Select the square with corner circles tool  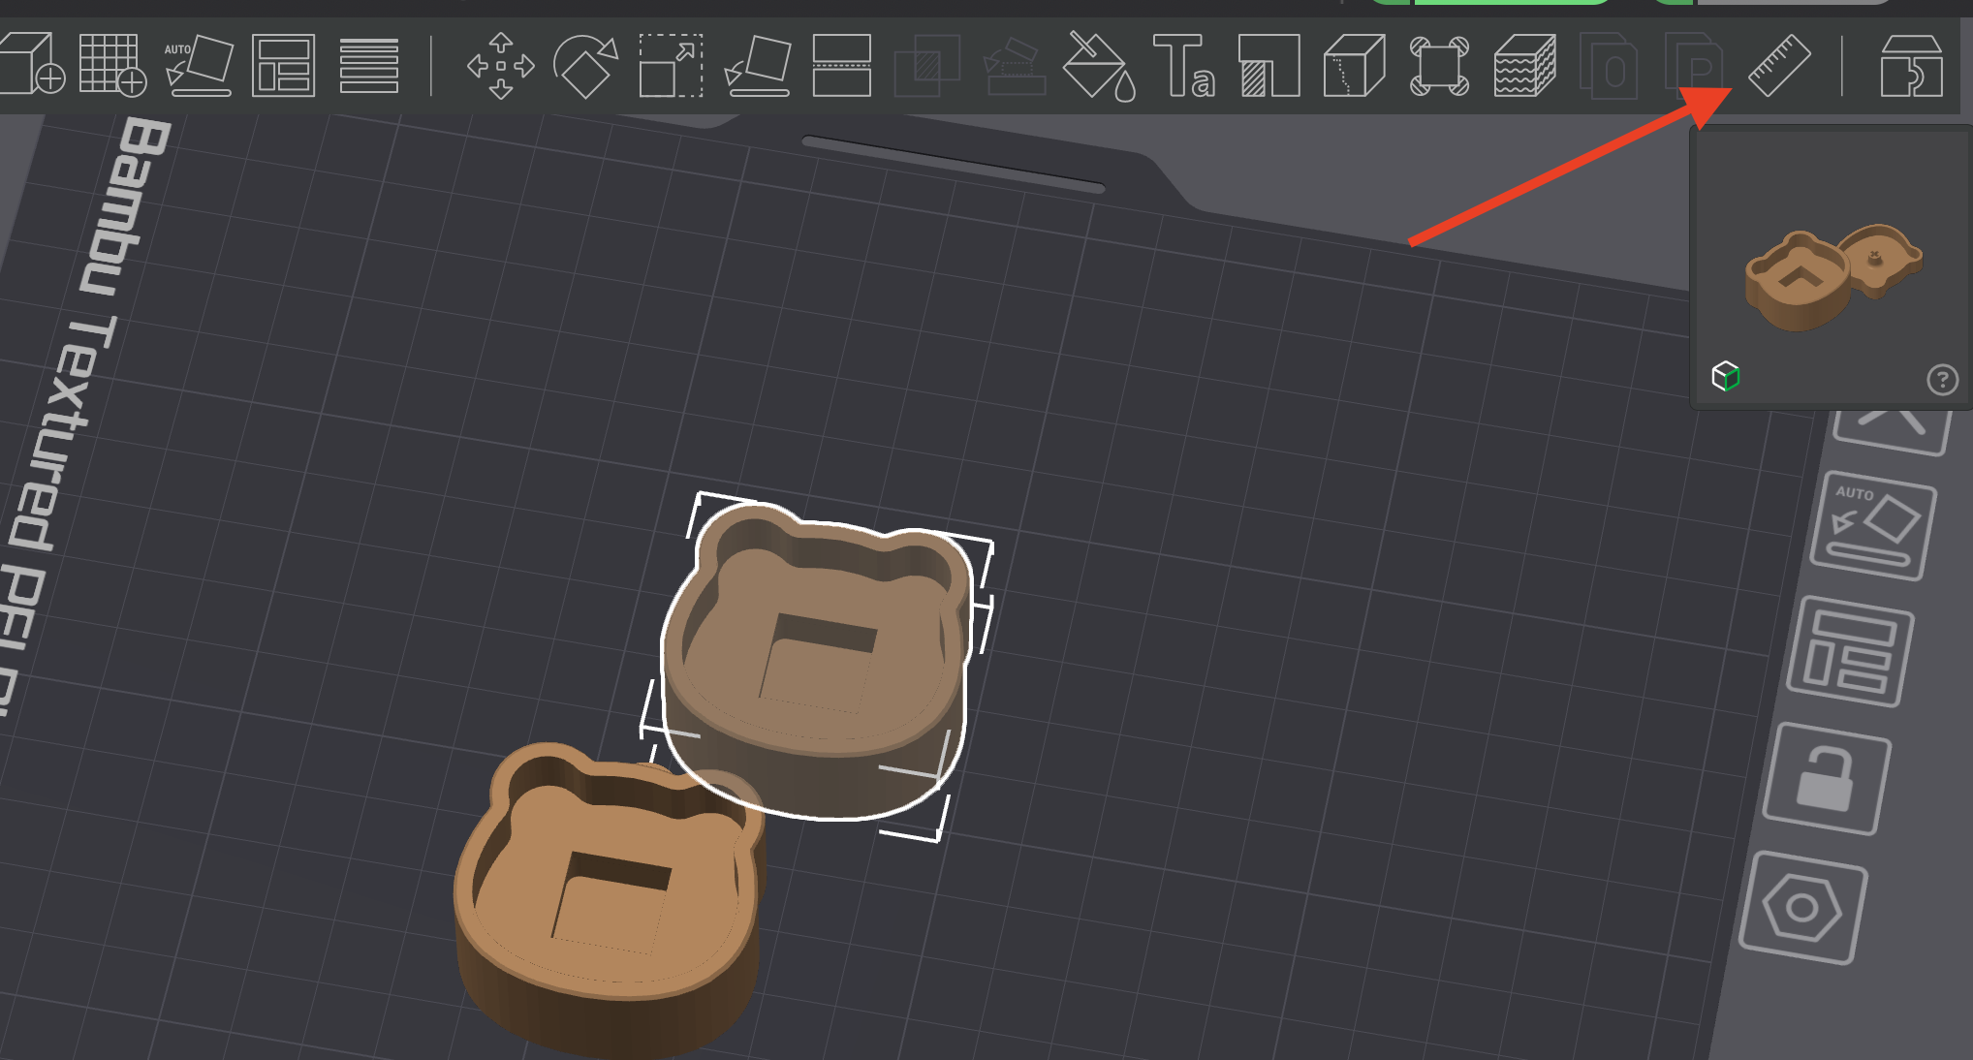tap(1439, 66)
